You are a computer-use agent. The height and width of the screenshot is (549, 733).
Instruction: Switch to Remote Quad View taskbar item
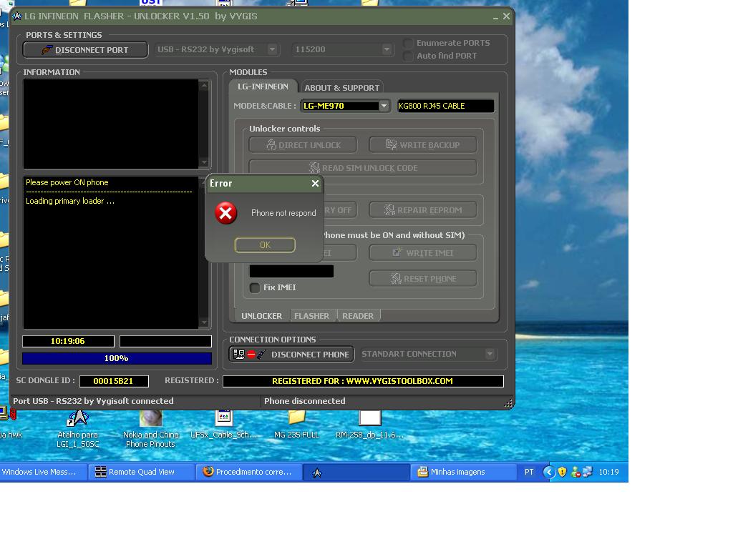[141, 472]
